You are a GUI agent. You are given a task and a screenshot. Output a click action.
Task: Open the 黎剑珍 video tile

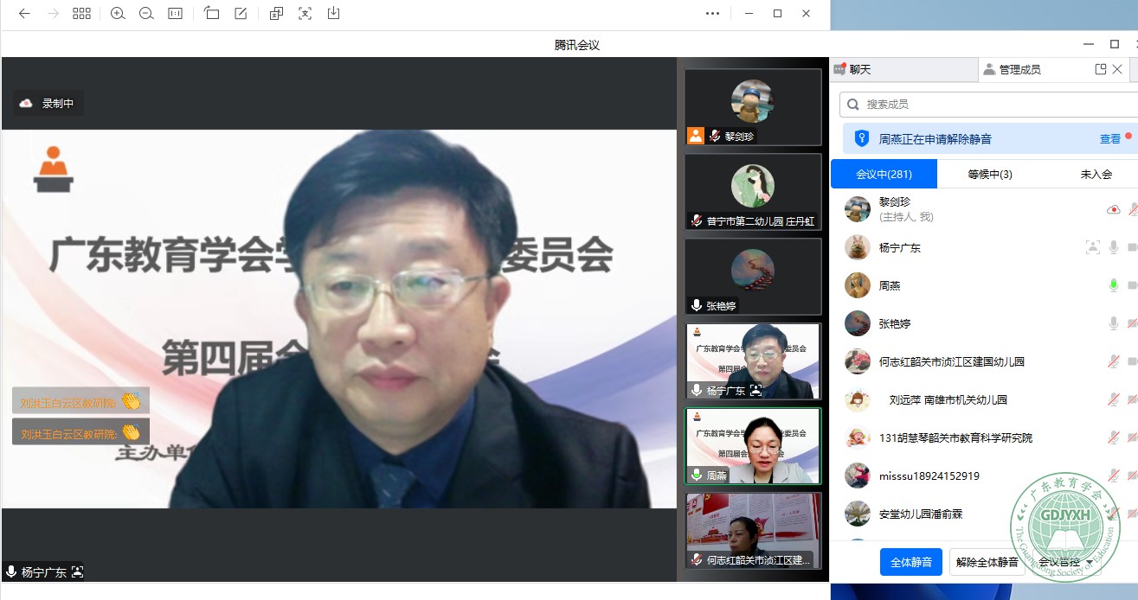pyautogui.click(x=753, y=107)
